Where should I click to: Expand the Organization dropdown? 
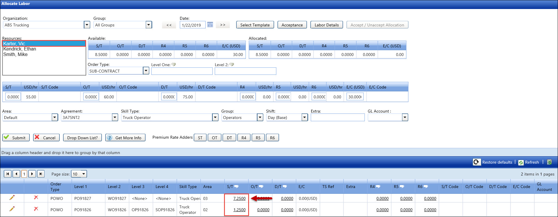click(87, 25)
